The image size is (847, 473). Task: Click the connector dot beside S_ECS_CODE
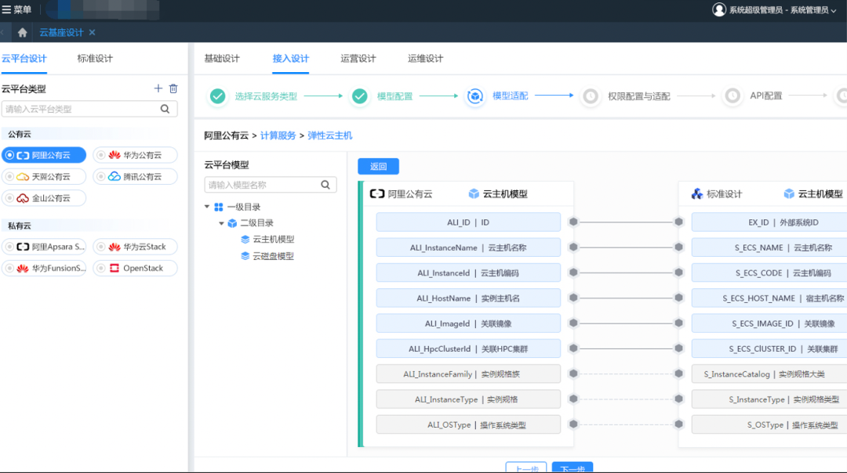click(x=679, y=273)
